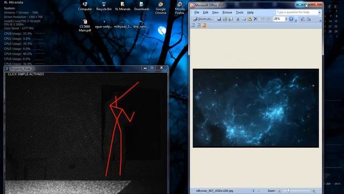Click the Paste clipboard icon

click(249, 19)
